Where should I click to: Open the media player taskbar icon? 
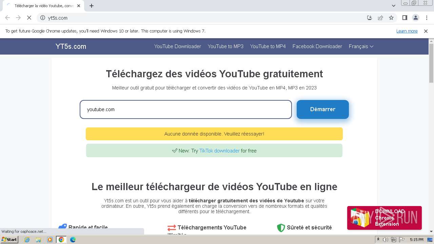tap(50, 240)
